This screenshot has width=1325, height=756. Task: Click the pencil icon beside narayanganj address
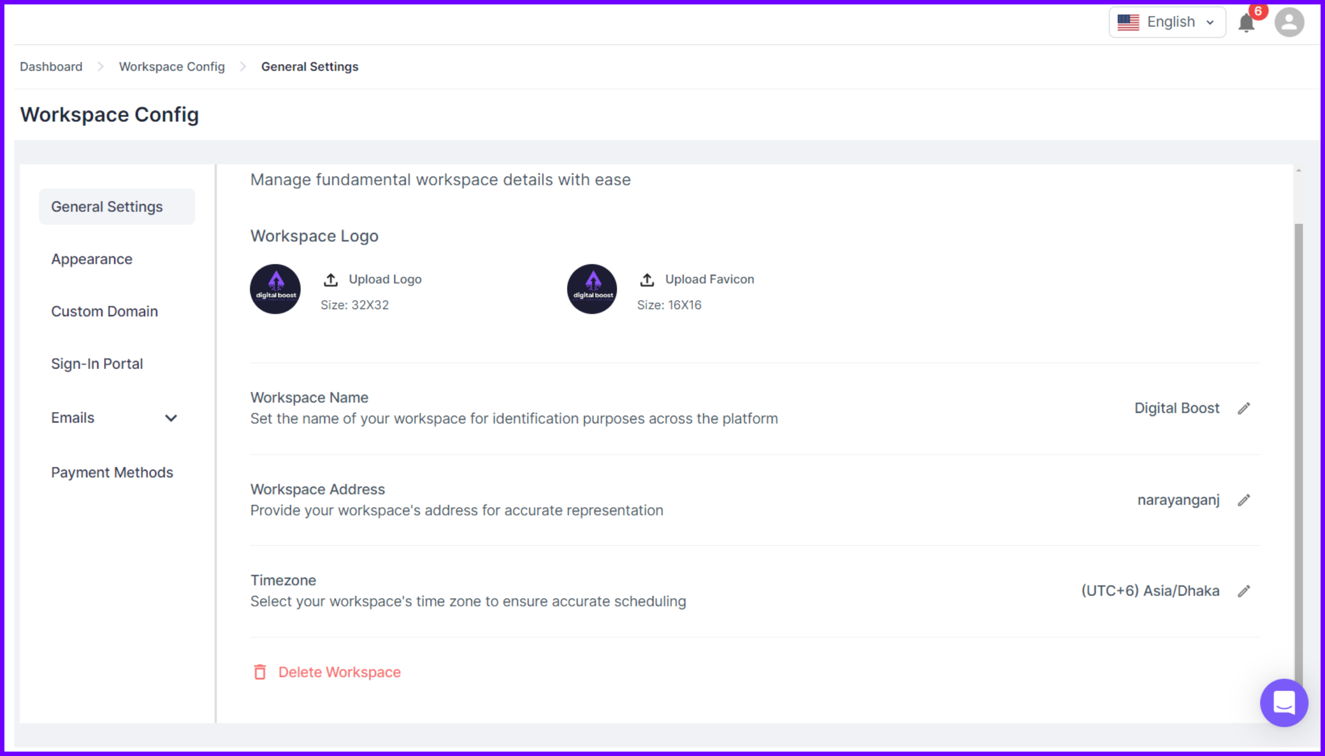click(1244, 499)
